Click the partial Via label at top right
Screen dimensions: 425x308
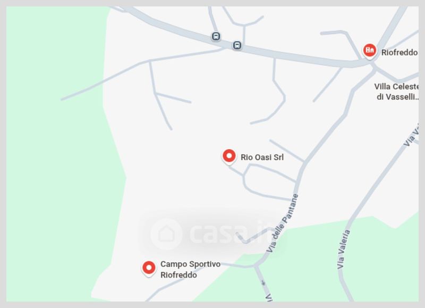412,137
